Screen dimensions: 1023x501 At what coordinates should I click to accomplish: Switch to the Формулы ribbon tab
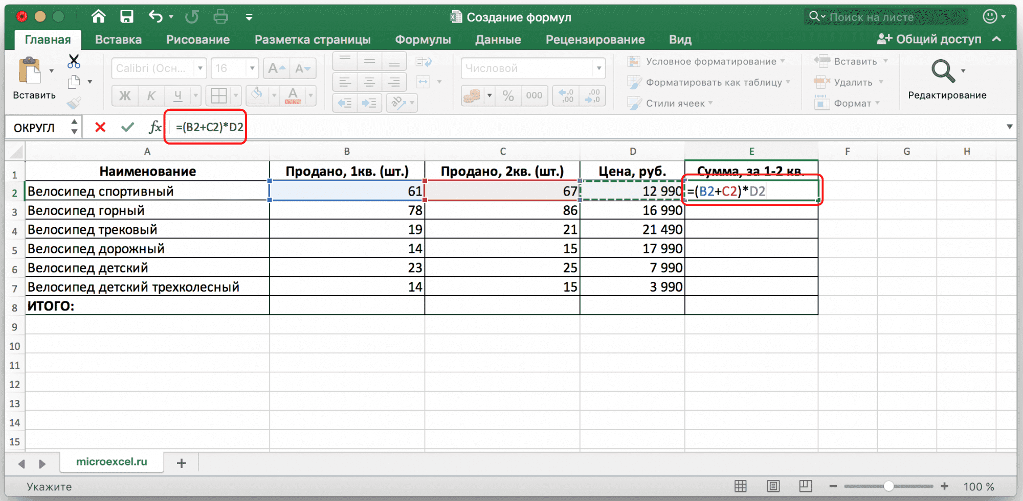coord(422,39)
